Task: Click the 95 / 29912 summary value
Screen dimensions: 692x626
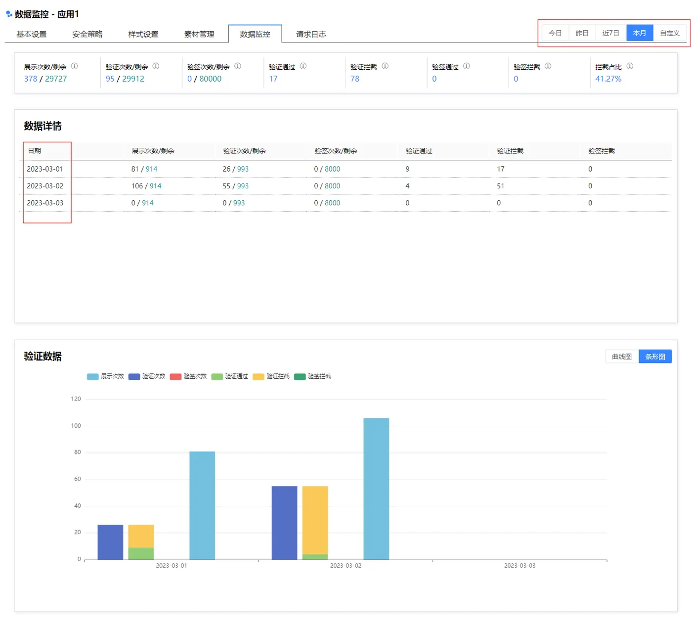Action: click(125, 79)
